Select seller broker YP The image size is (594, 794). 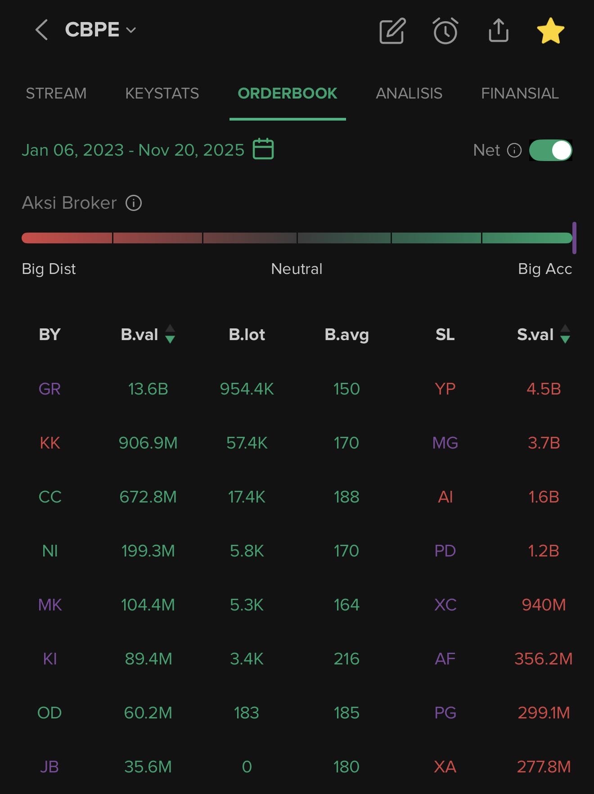445,389
